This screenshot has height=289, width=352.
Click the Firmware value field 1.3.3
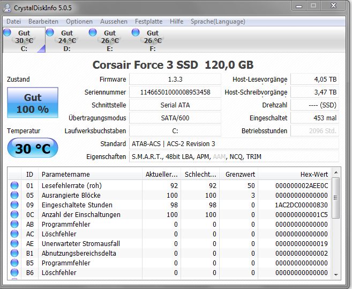[175, 79]
